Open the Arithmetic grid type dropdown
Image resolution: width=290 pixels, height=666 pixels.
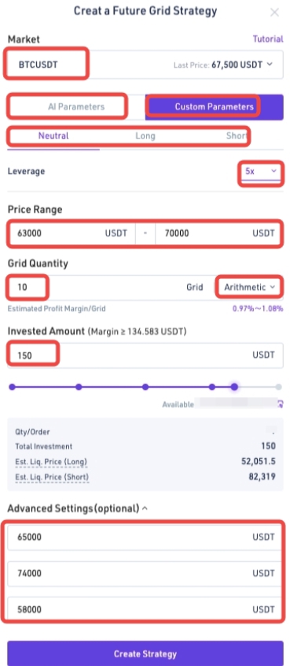[250, 287]
